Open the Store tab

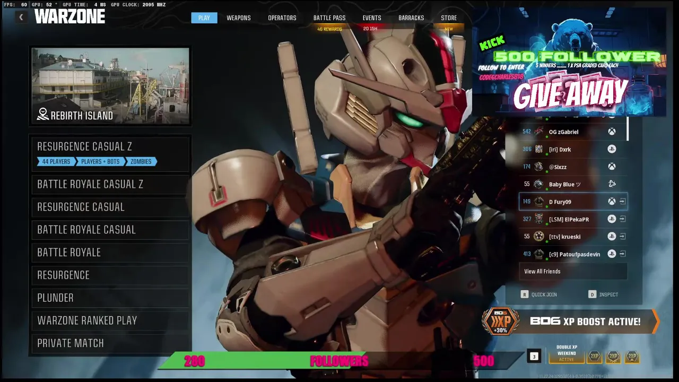click(x=449, y=18)
